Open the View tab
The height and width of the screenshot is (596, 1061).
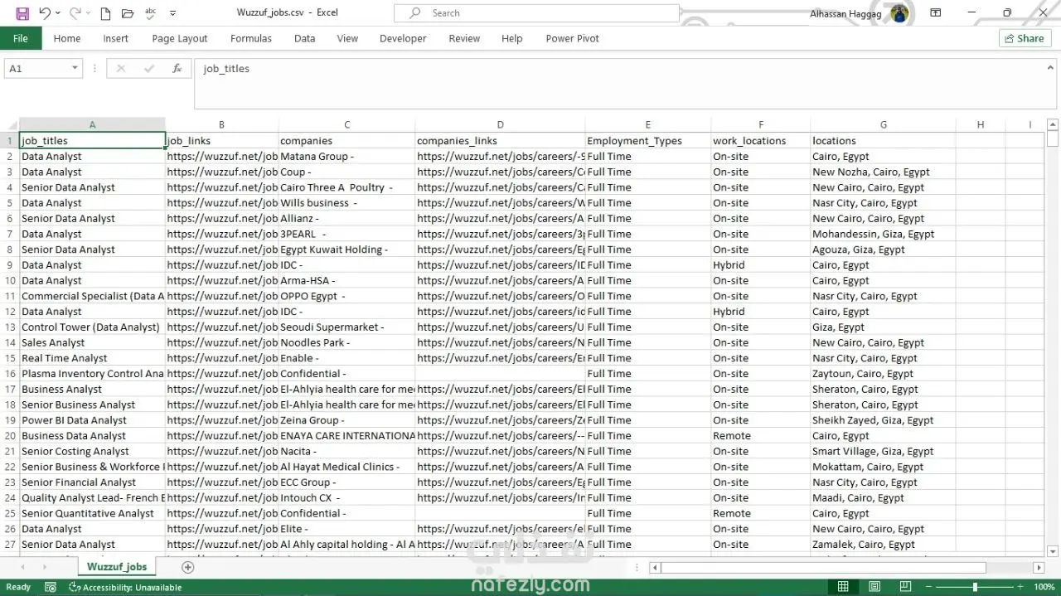(347, 38)
